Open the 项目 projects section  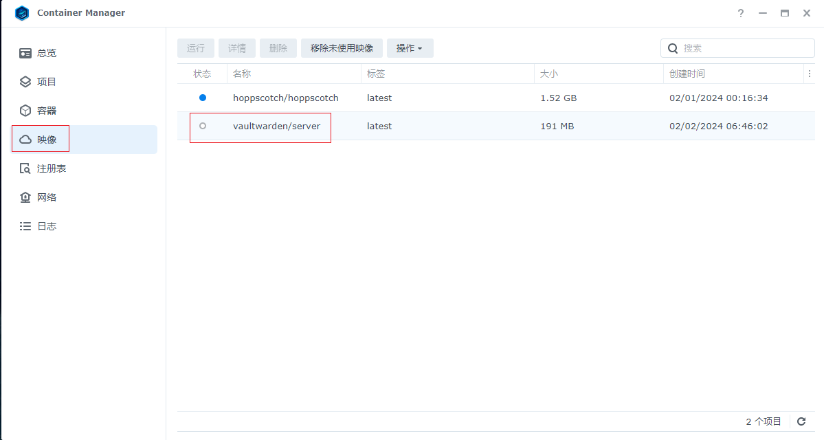click(84, 82)
